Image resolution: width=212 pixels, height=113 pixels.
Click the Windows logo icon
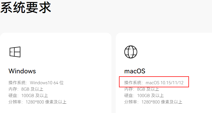click(x=15, y=52)
